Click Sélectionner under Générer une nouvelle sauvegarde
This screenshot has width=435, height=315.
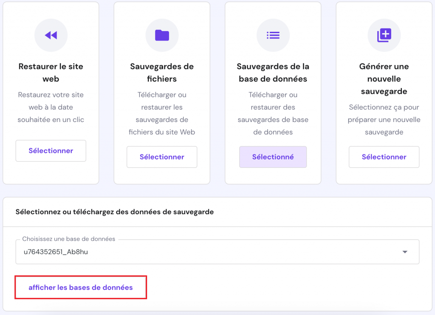(x=384, y=157)
